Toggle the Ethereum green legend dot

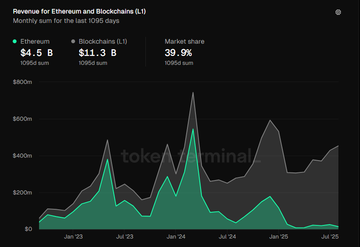tap(15, 41)
